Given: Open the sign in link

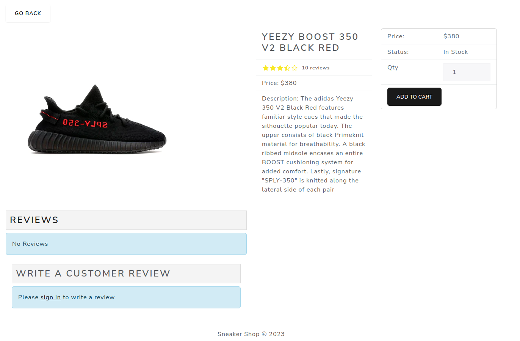Looking at the screenshot, I should click(50, 297).
